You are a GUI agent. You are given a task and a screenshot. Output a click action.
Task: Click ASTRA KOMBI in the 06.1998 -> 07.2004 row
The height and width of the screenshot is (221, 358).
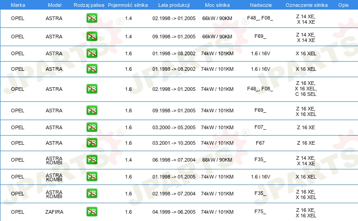tap(54, 160)
